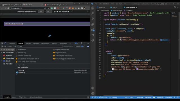
Task: Click Live Share in VS Code status bar
Action: pos(103,98)
